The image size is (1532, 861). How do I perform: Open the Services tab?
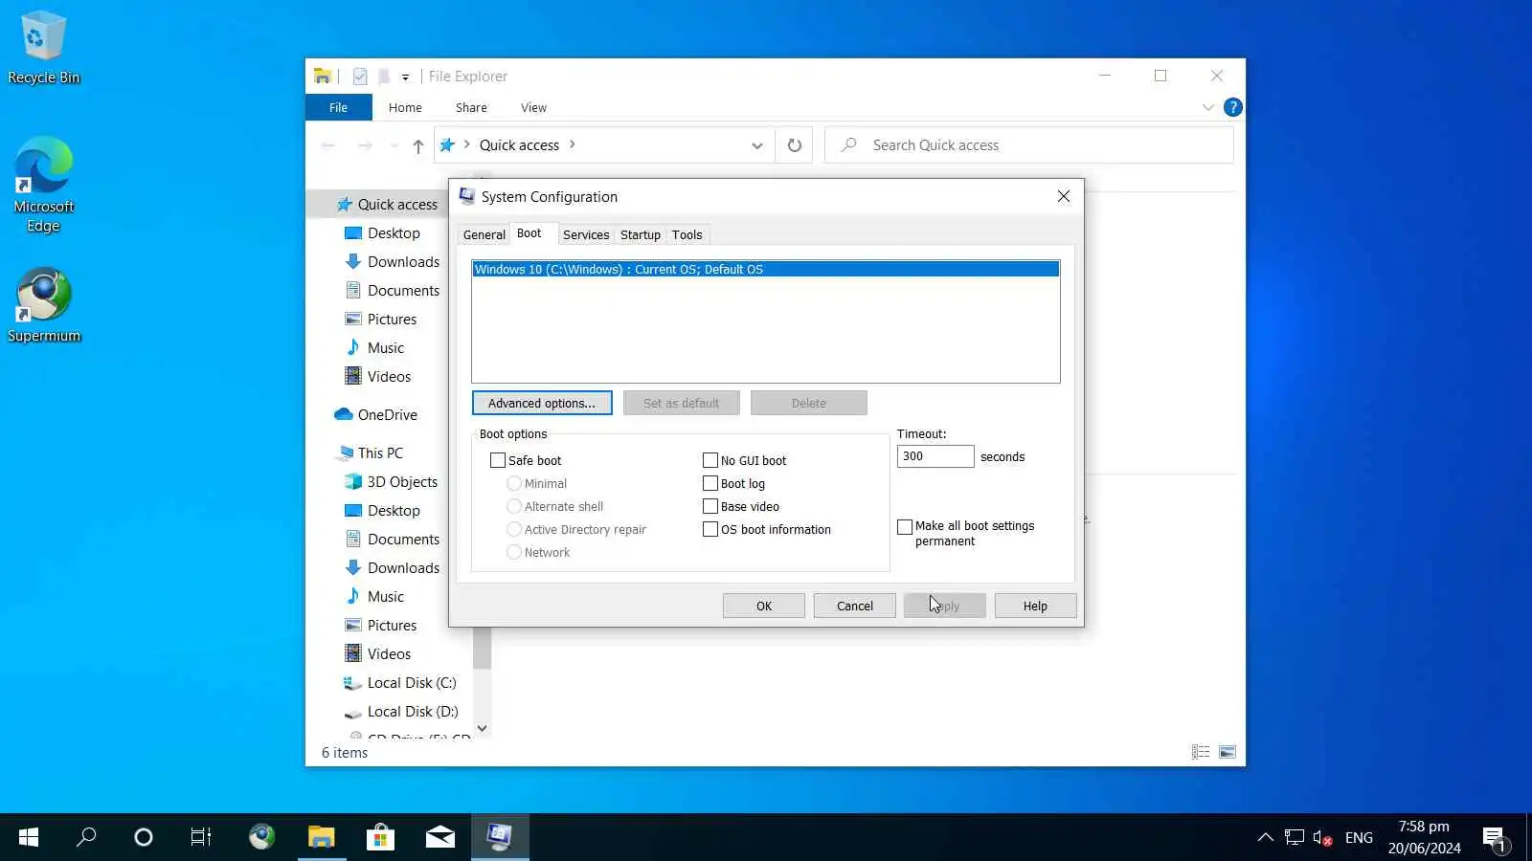coord(586,234)
